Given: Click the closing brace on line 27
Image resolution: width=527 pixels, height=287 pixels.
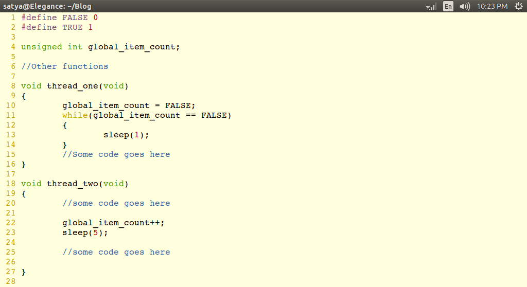Looking at the screenshot, I should click(x=24, y=272).
